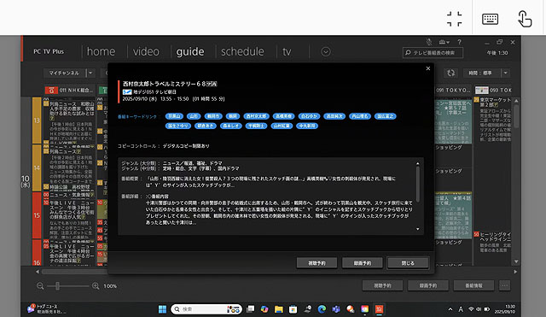546x317 pixels.
Task: Click the bottom bar 録画予約 button
Action: point(428,285)
